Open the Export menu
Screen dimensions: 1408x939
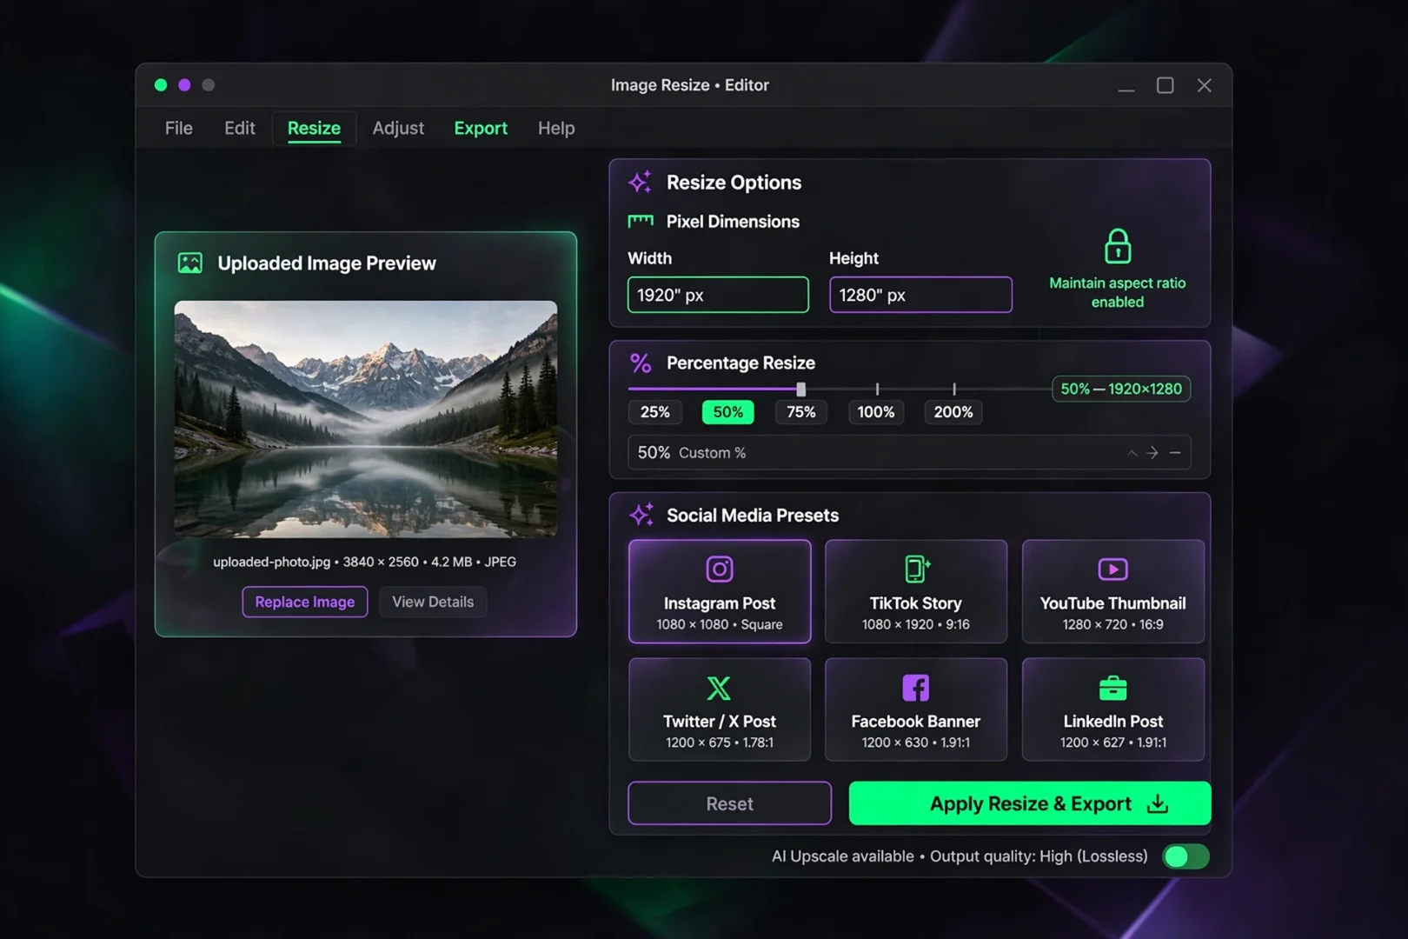tap(481, 128)
